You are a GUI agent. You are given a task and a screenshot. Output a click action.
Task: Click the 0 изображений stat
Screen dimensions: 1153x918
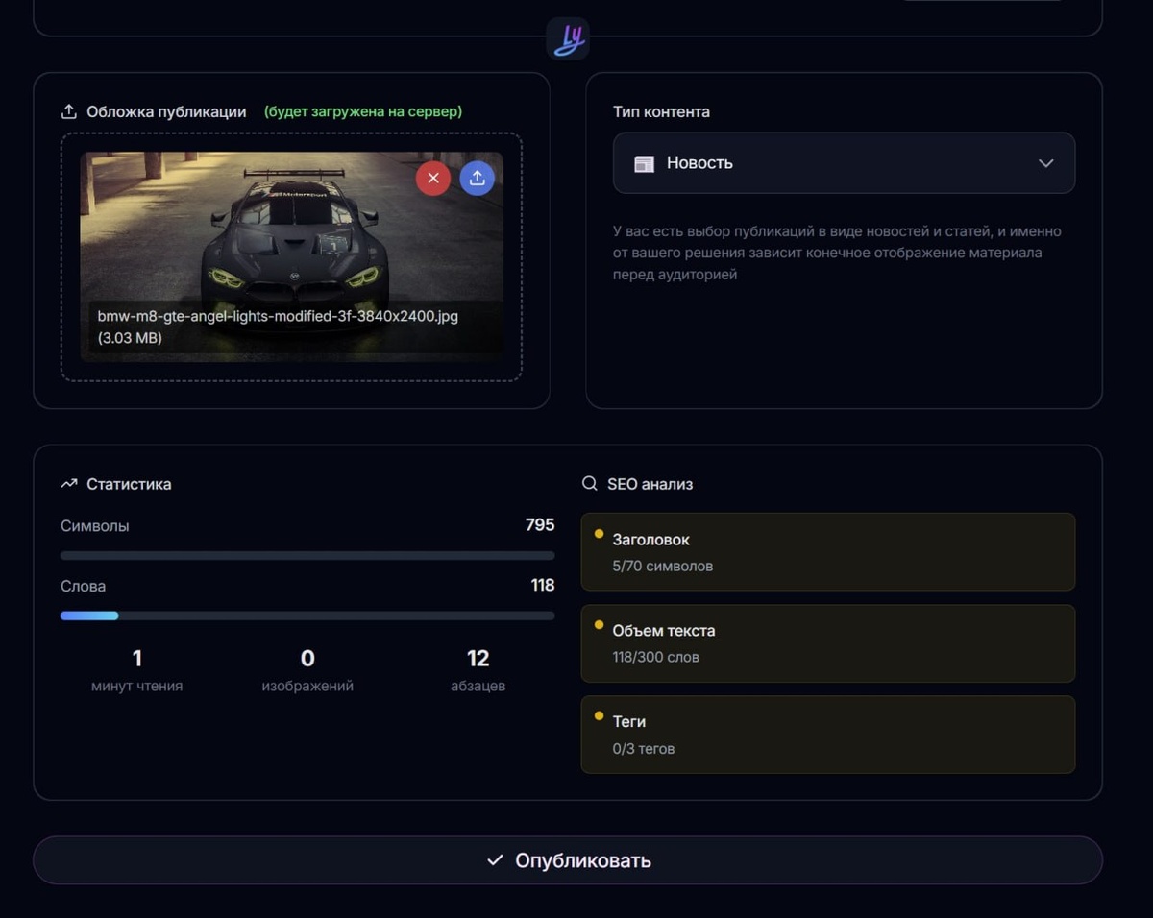[307, 670]
